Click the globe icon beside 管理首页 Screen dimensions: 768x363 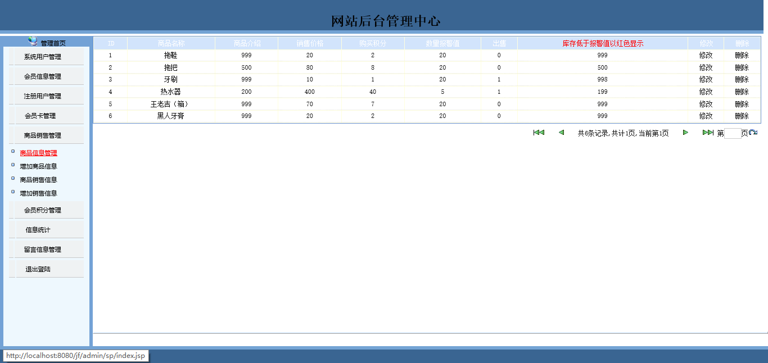33,41
